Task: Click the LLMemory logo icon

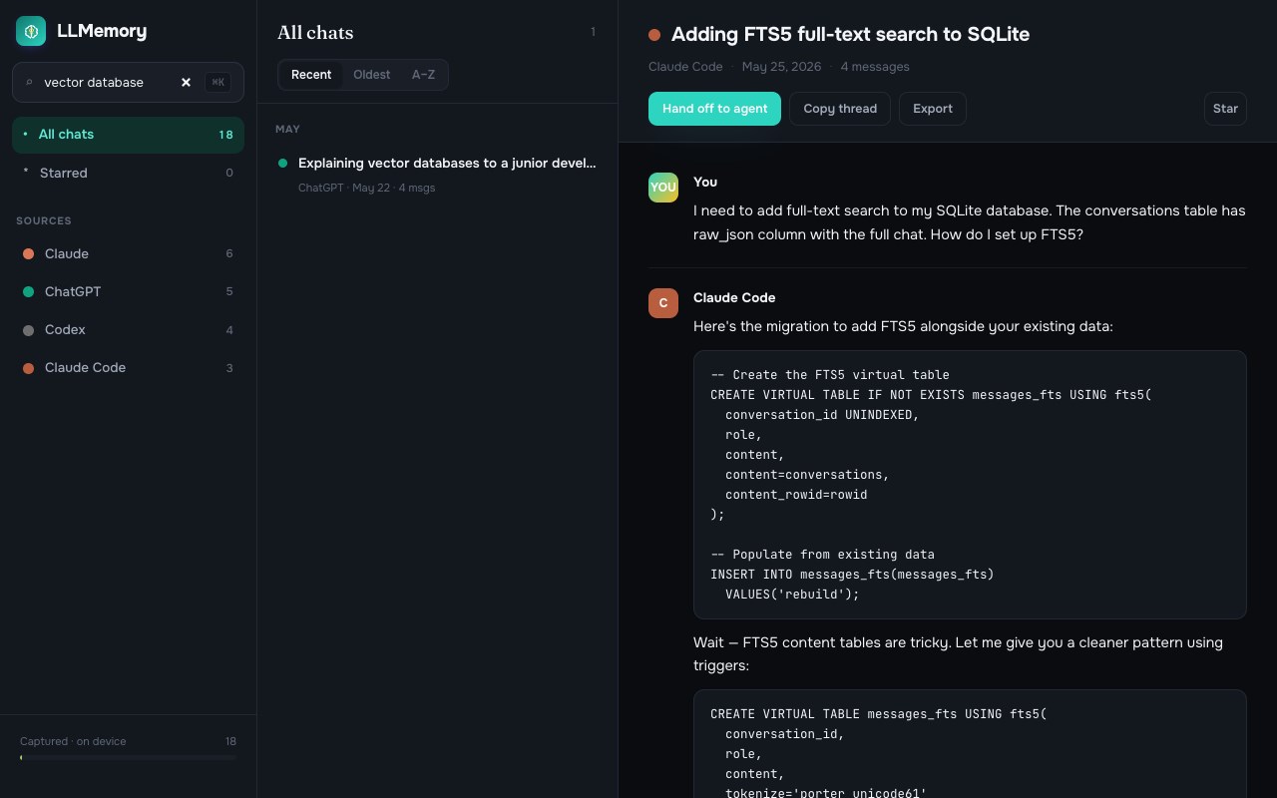Action: point(31,31)
